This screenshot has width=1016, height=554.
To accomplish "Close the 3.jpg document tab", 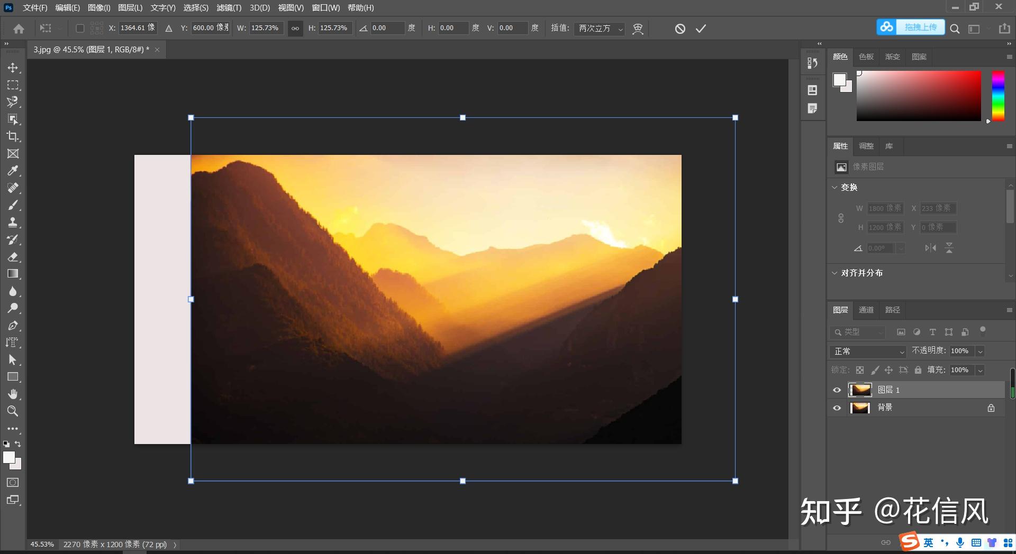I will pyautogui.click(x=157, y=50).
